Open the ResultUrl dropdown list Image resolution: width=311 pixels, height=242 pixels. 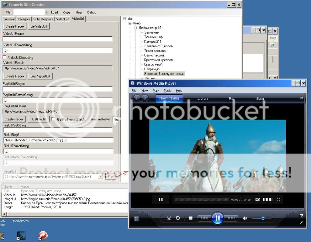pyautogui.click(x=101, y=176)
